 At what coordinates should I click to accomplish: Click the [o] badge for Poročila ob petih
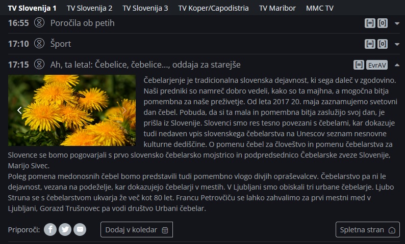[382, 23]
